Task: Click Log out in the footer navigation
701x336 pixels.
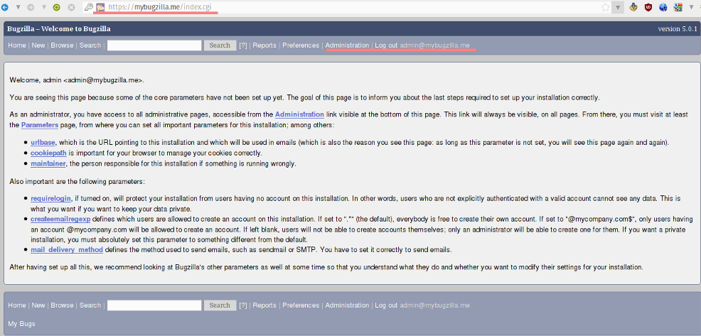Action: [386, 305]
